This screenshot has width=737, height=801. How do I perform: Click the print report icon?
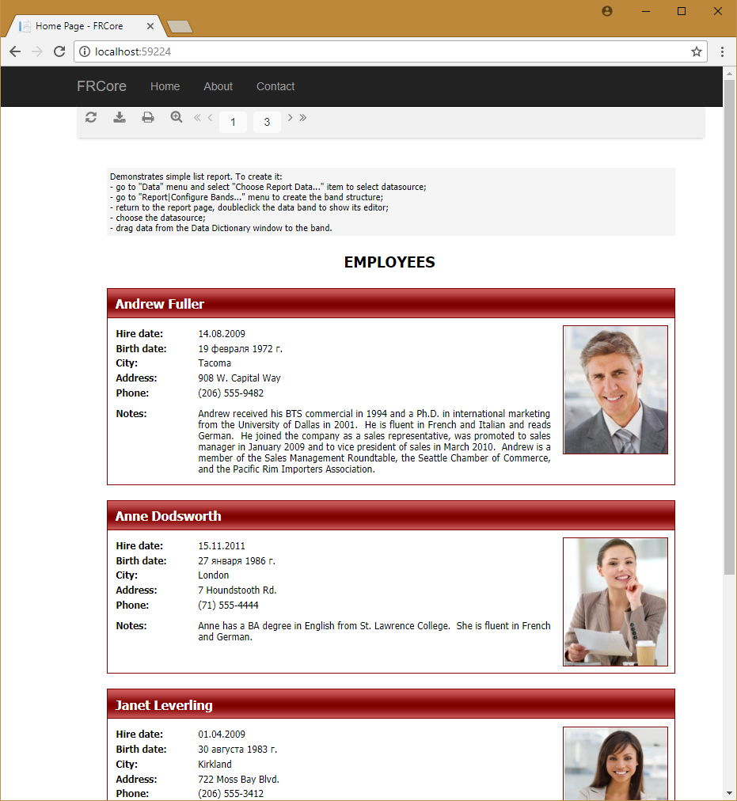[148, 117]
